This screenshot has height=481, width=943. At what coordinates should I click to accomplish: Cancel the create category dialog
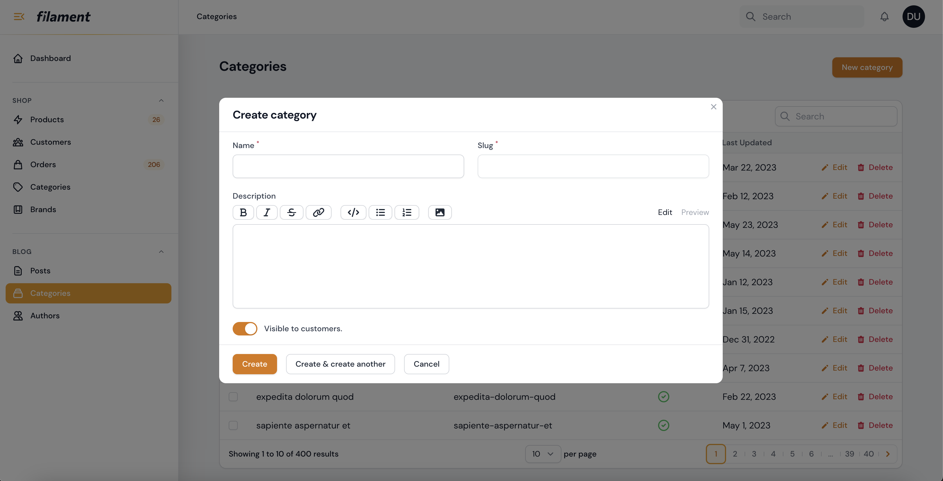[426, 364]
